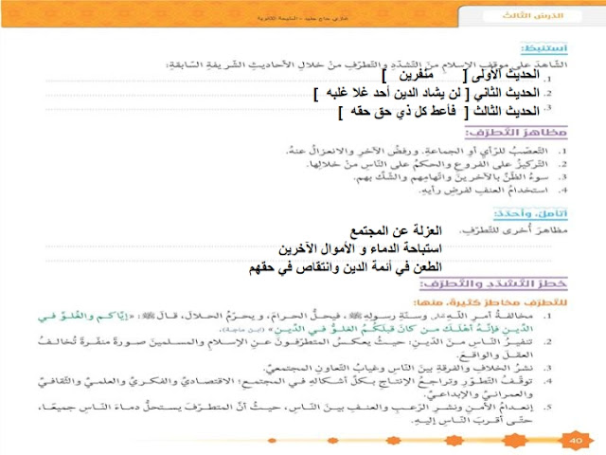Click the 'أستنبط' section heading
This screenshot has width=606, height=455.
tap(544, 48)
